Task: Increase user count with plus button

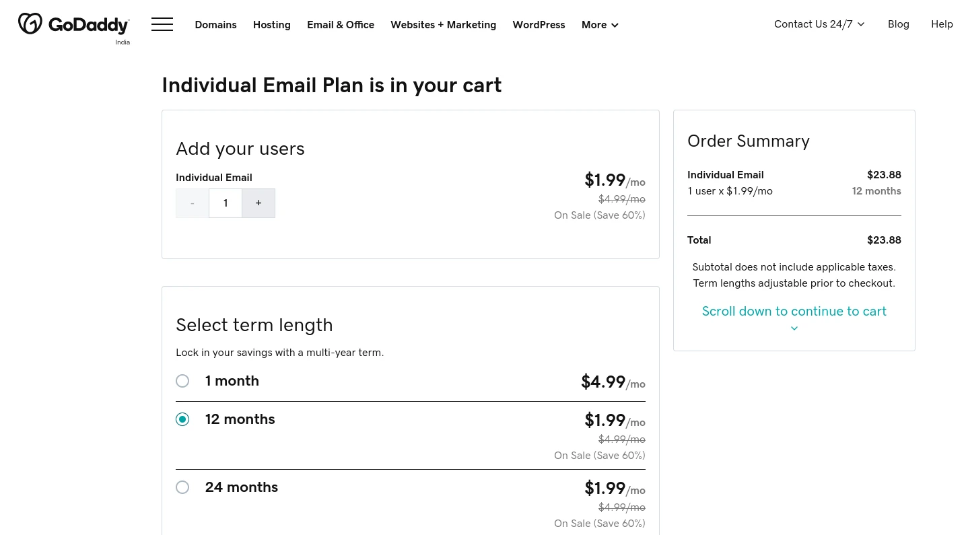Action: [x=258, y=203]
